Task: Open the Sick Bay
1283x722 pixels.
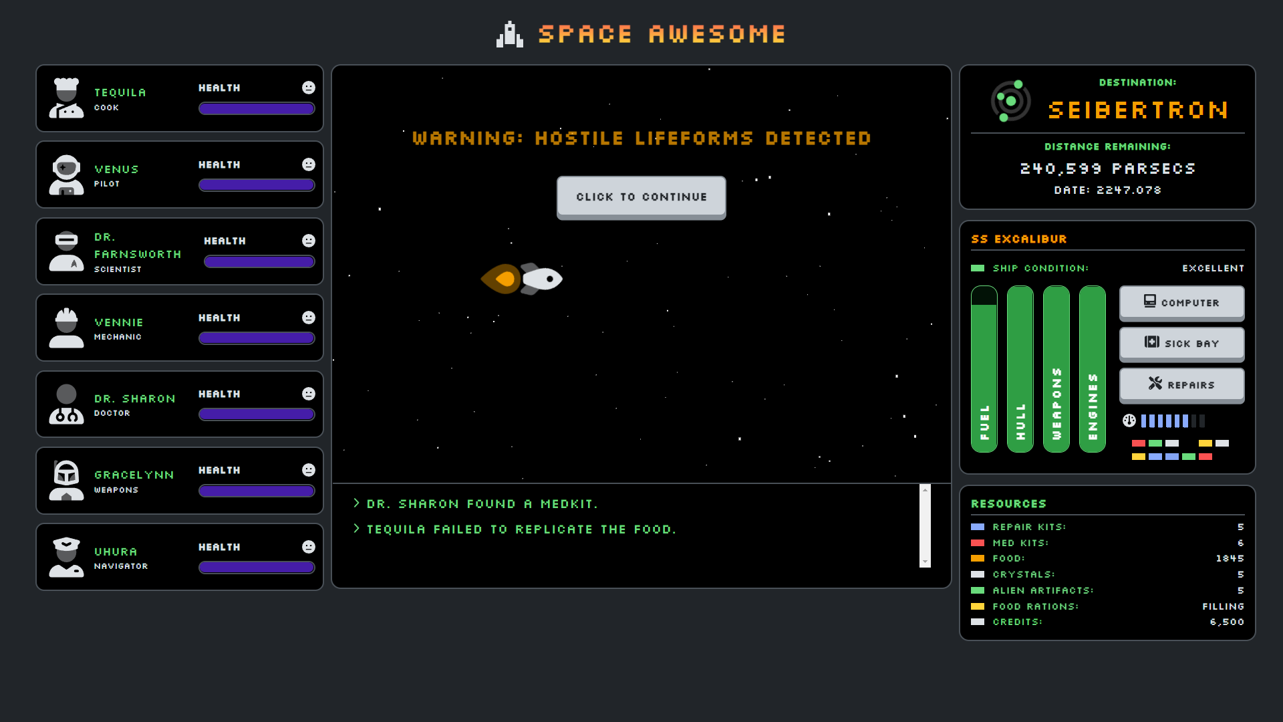Action: 1181,344
